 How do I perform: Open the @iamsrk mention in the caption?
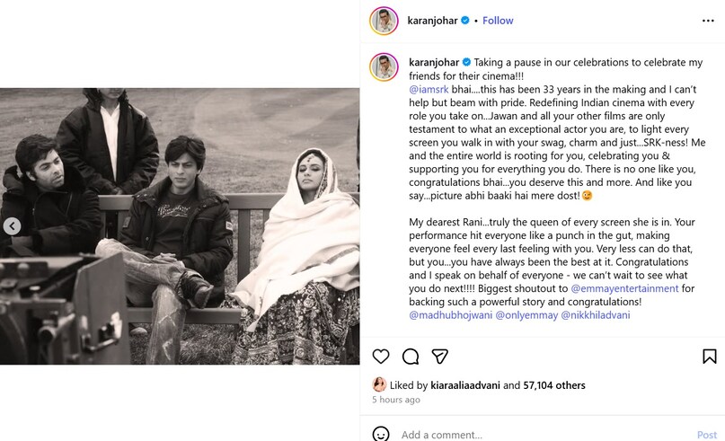pyautogui.click(x=428, y=92)
